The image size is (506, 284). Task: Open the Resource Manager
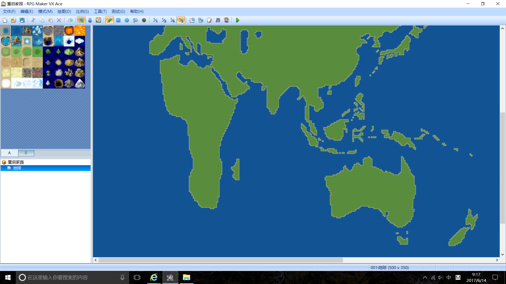coord(201,20)
